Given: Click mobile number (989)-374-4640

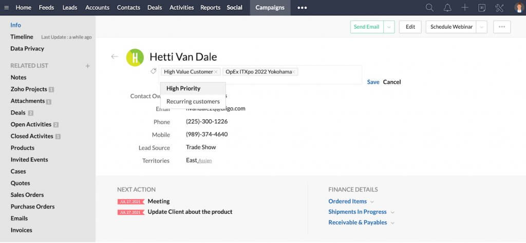Looking at the screenshot, I should [206, 134].
